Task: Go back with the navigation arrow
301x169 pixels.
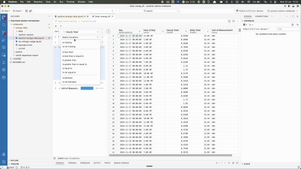Action: [x=112, y=11]
